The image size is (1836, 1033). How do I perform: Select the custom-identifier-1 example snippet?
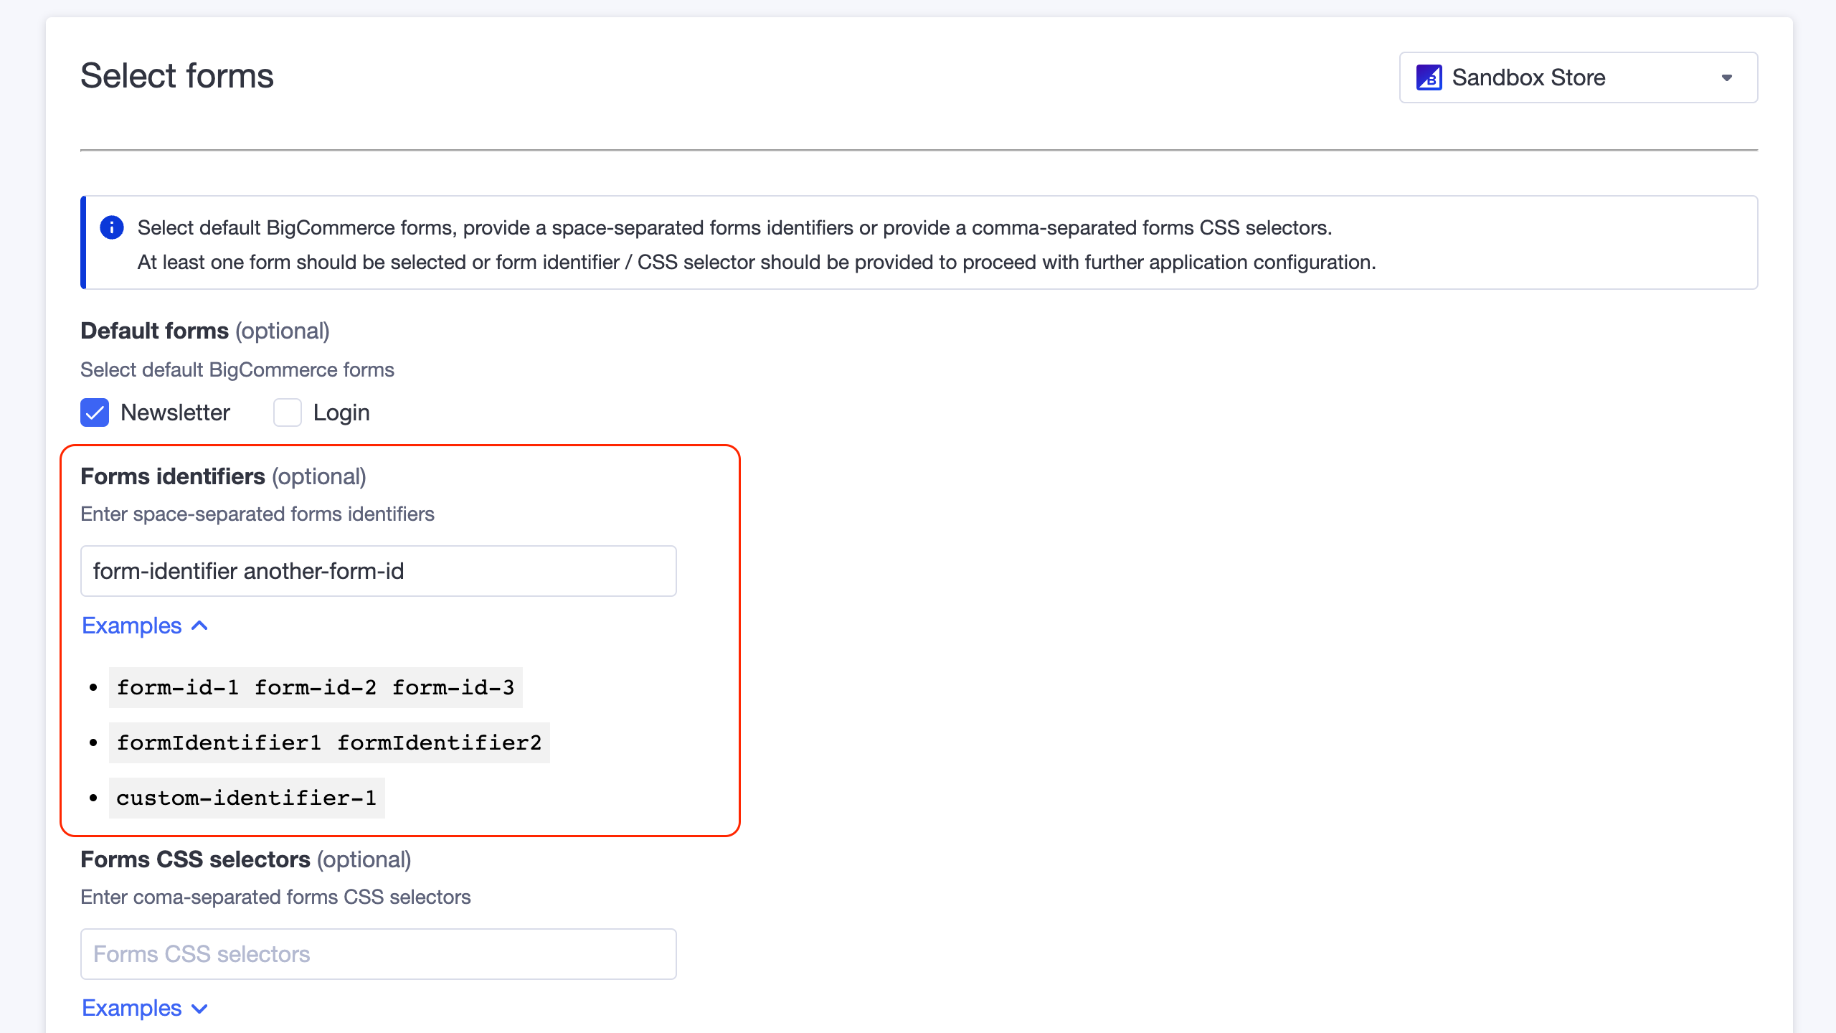point(246,797)
